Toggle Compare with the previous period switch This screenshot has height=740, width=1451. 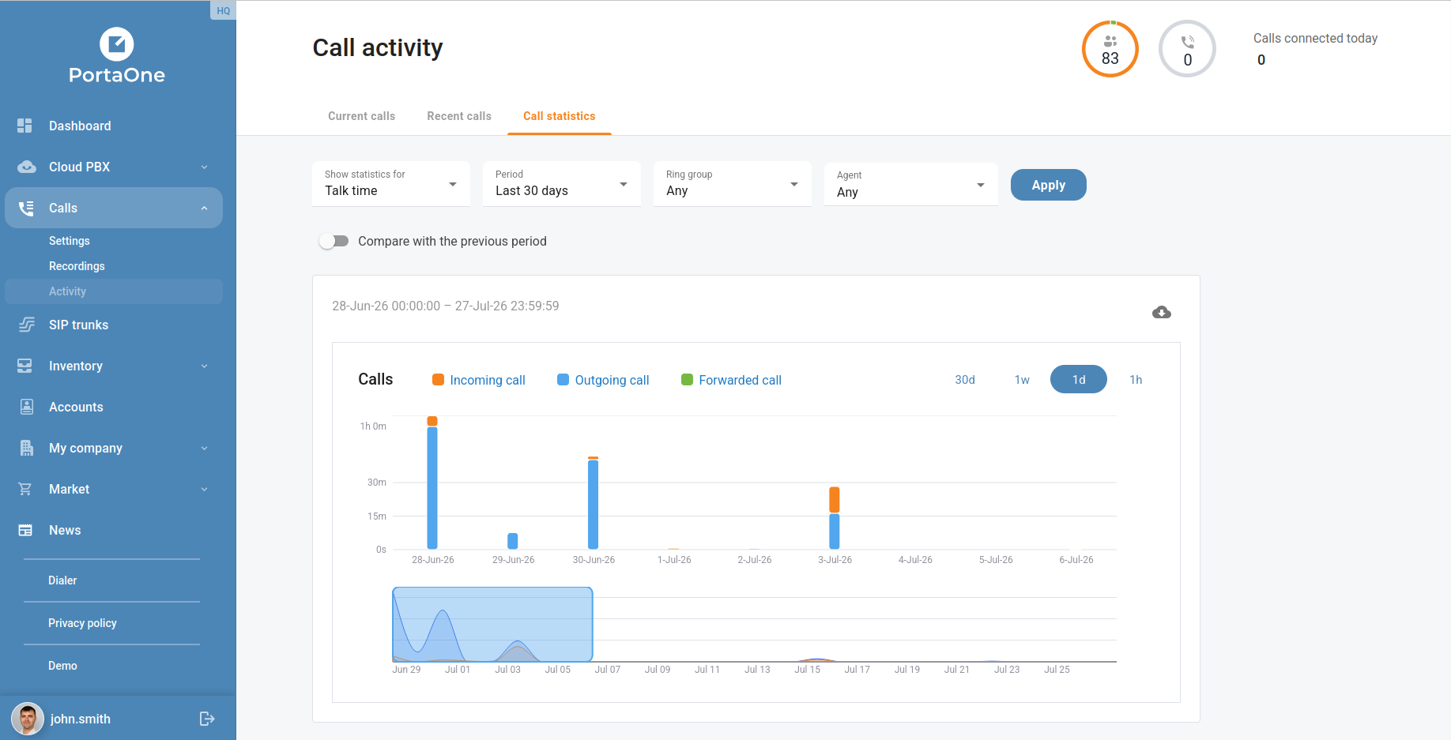click(334, 241)
